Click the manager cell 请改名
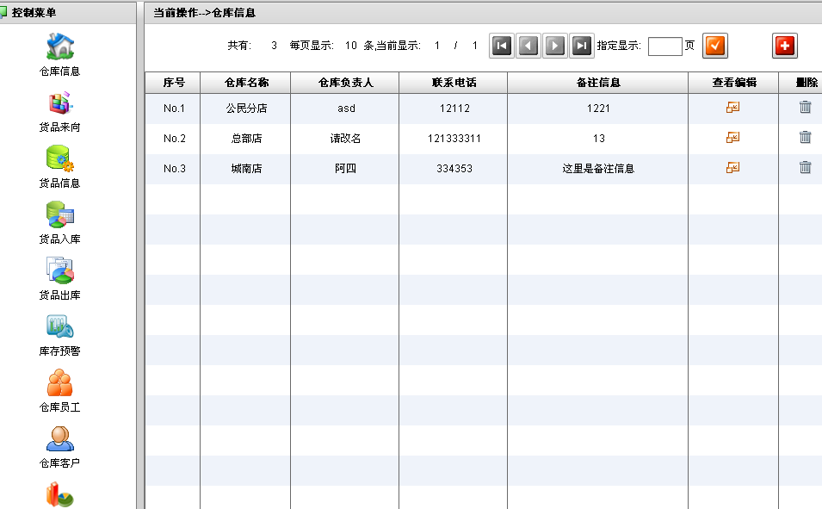This screenshot has width=822, height=509. point(345,139)
